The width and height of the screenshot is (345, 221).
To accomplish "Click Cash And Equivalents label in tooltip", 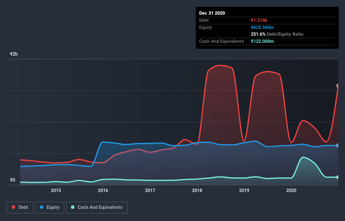I will pyautogui.click(x=221, y=41).
